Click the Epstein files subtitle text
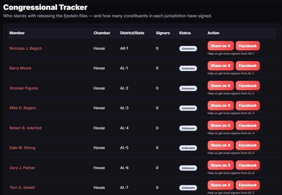 coord(108,16)
